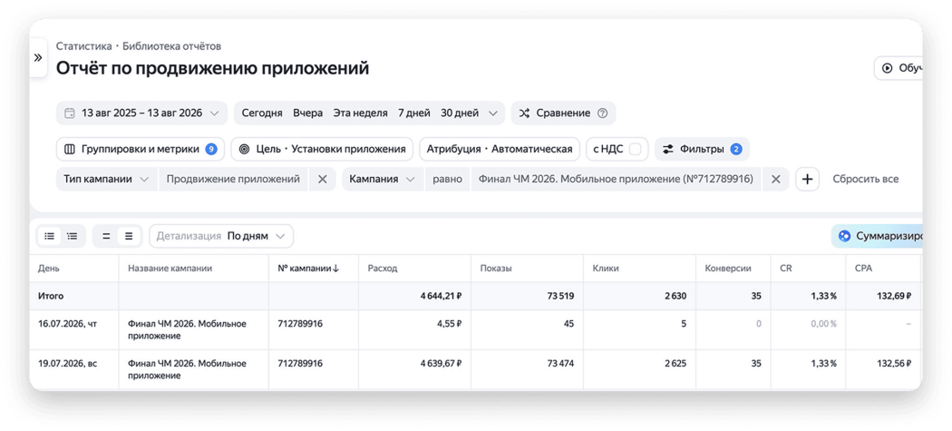952x431 pixels.
Task: Select the 7 дней period preset
Action: [414, 113]
